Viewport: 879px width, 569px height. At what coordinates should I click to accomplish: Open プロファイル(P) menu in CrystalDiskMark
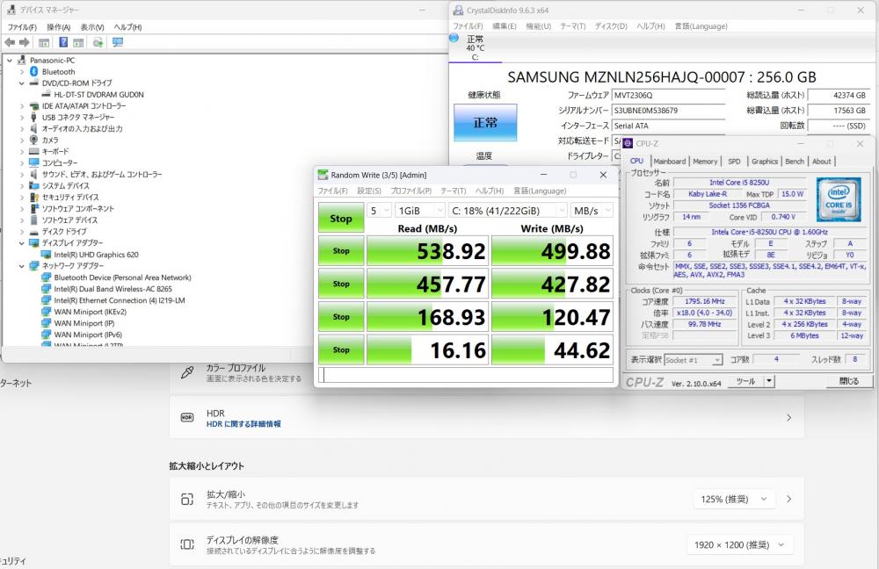(410, 191)
